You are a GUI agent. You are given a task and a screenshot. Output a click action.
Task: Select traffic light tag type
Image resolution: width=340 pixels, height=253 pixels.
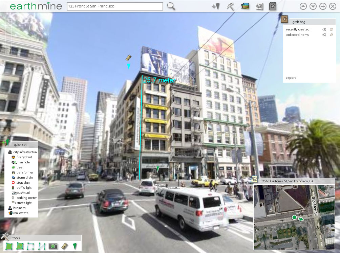click(x=22, y=188)
